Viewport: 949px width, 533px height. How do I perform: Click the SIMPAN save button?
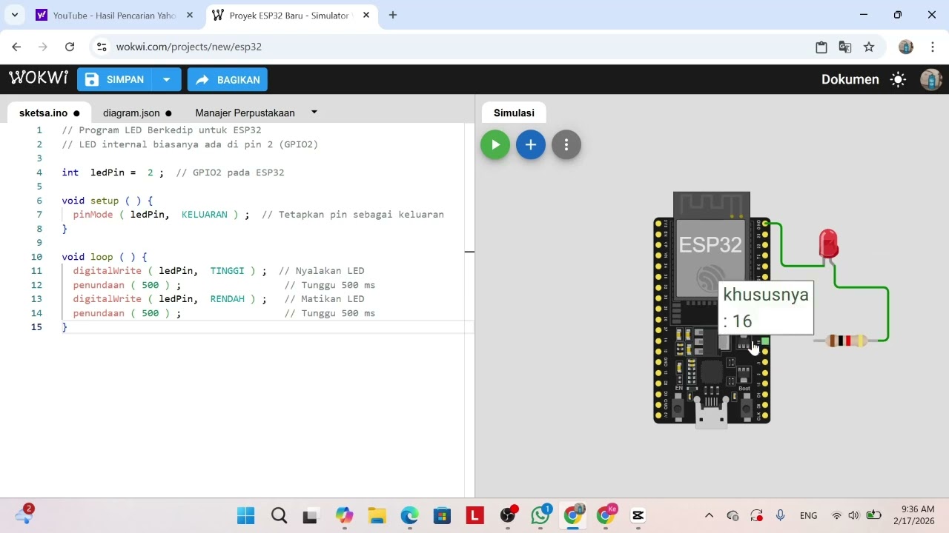coord(114,80)
